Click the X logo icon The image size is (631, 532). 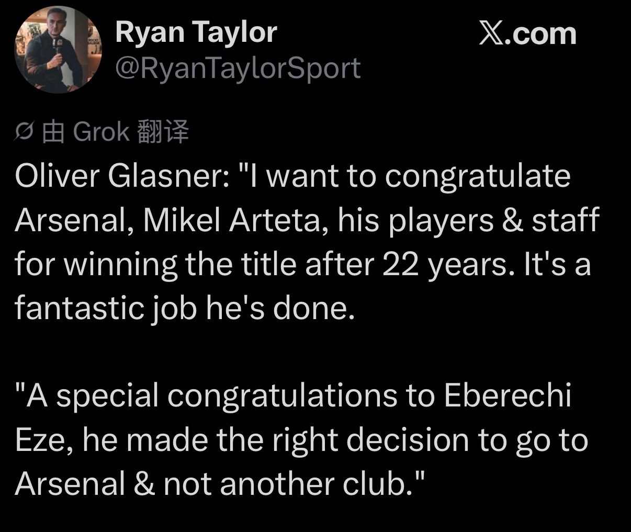click(x=491, y=34)
